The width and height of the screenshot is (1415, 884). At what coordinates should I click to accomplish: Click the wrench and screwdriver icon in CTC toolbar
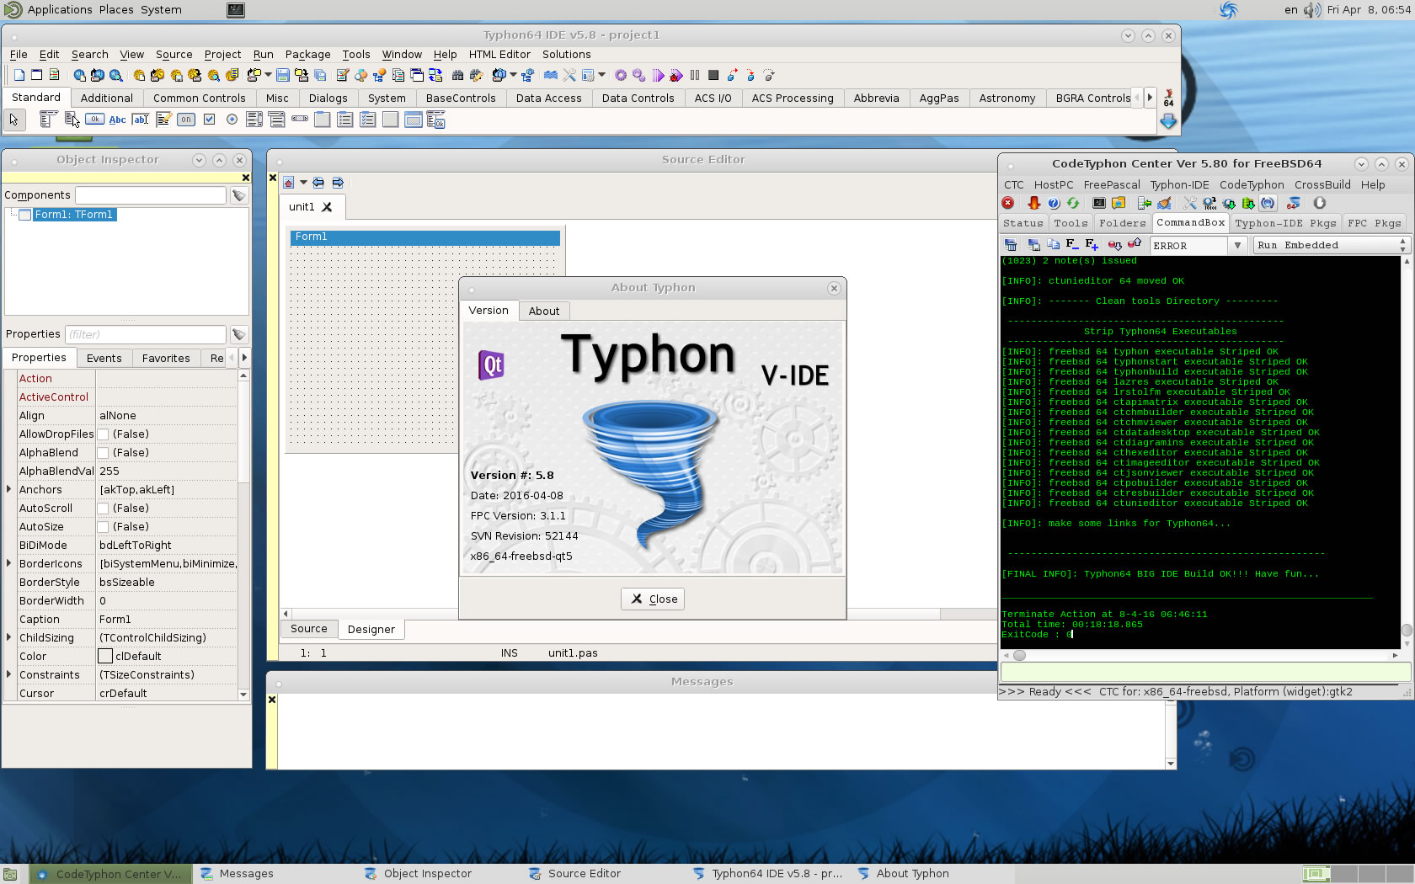coord(1190,203)
